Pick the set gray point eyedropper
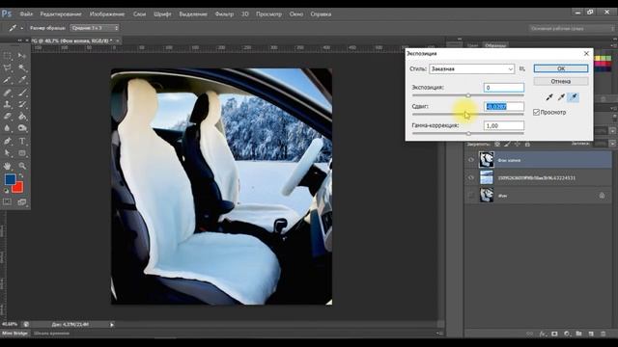The width and height of the screenshot is (618, 347). (561, 97)
